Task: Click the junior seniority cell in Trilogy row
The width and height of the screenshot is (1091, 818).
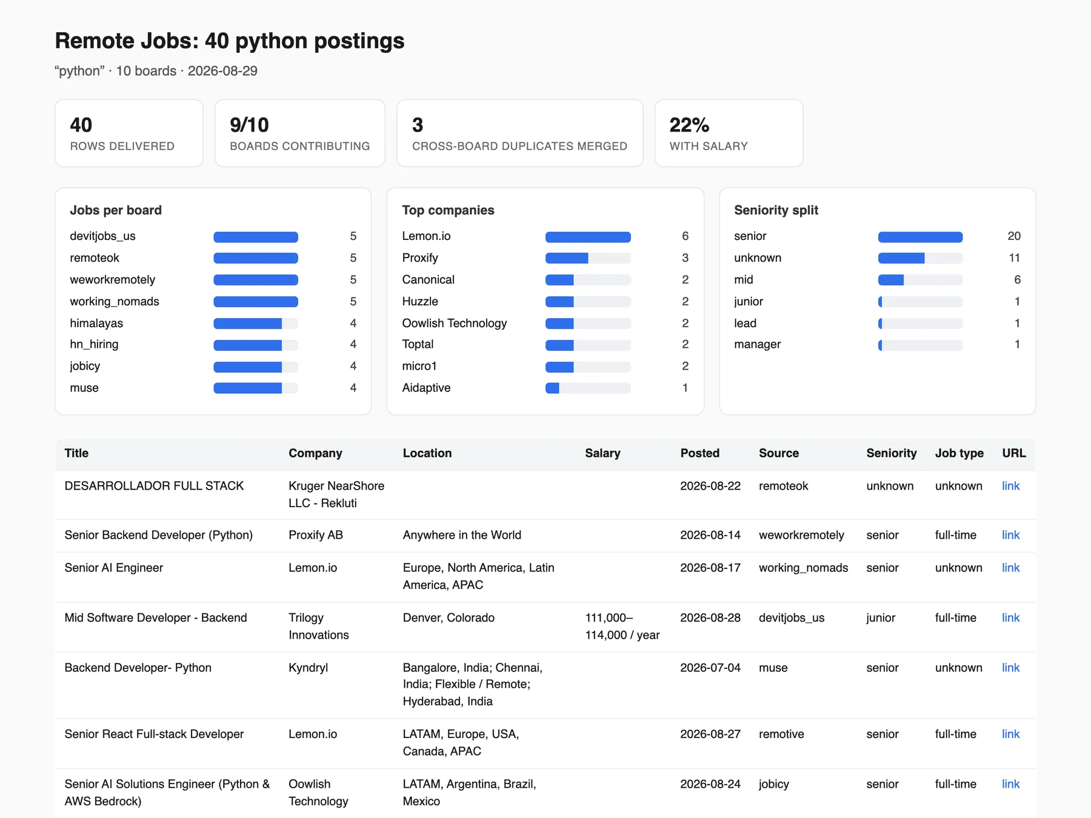Action: point(881,617)
